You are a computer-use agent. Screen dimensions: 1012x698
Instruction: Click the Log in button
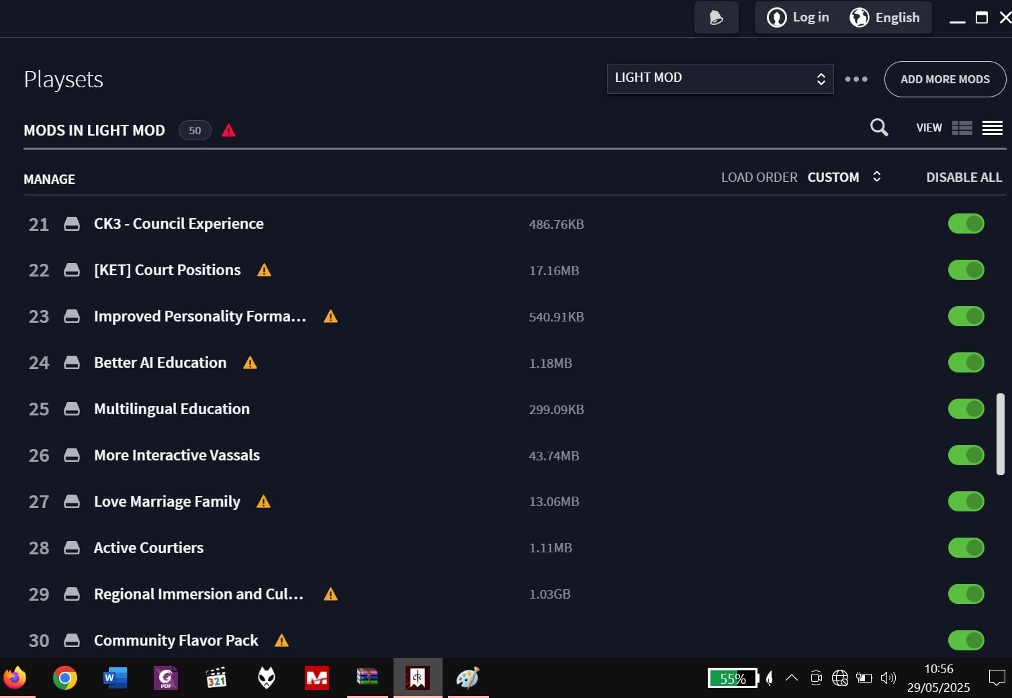(798, 17)
